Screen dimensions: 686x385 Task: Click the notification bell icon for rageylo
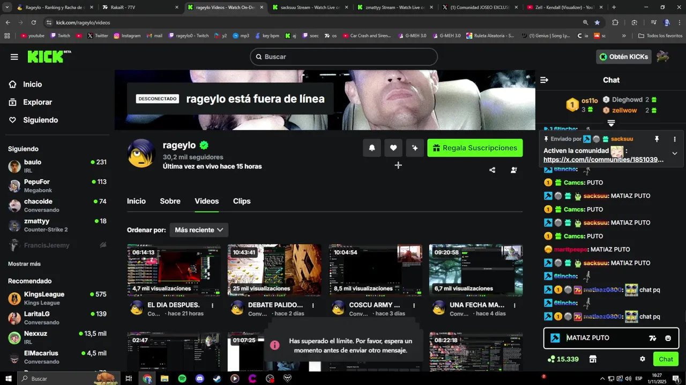[x=372, y=148]
